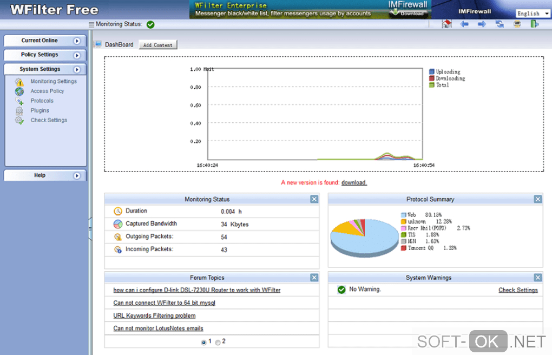Click the Duration value 0.004 h
Viewport: 552px width, 355px height.
231,211
